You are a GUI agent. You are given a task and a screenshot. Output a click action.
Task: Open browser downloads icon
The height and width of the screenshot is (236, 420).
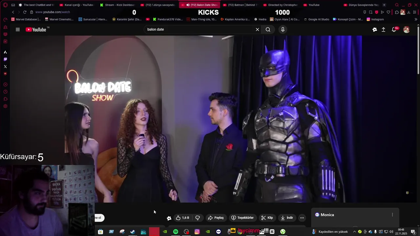(x=409, y=12)
